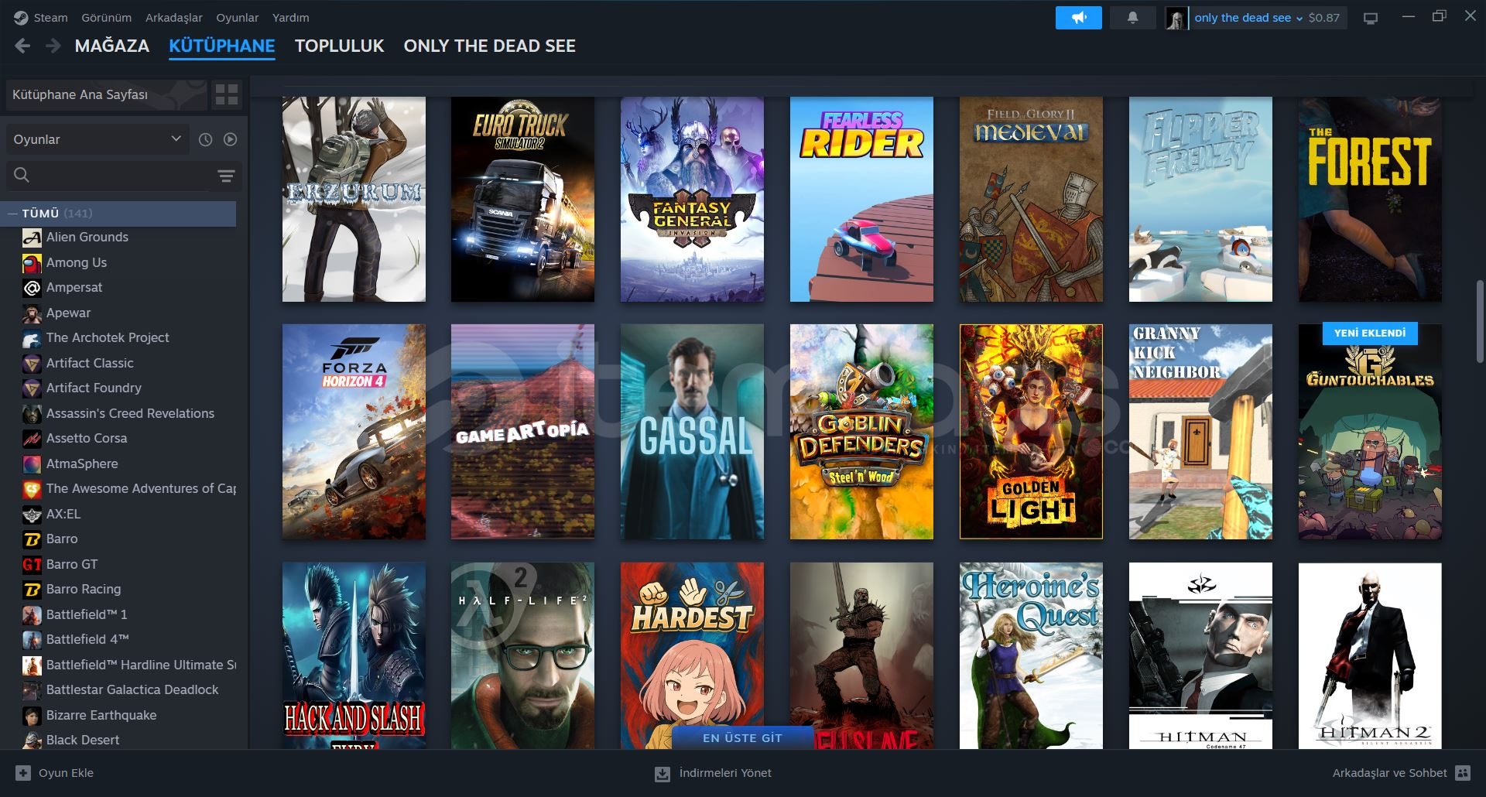Switch to the MAĞAZA tab
The height and width of the screenshot is (797, 1486).
112,46
